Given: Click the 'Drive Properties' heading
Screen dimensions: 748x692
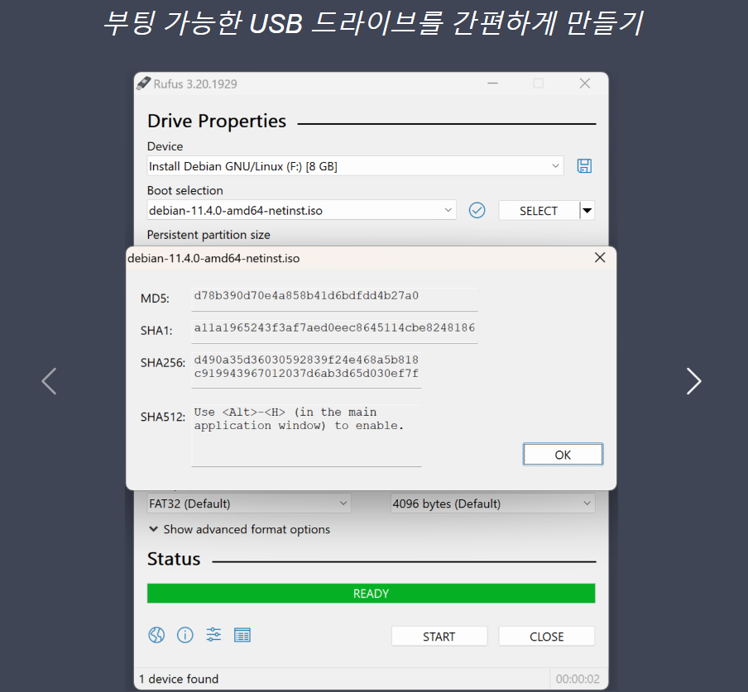Looking at the screenshot, I should 217,121.
